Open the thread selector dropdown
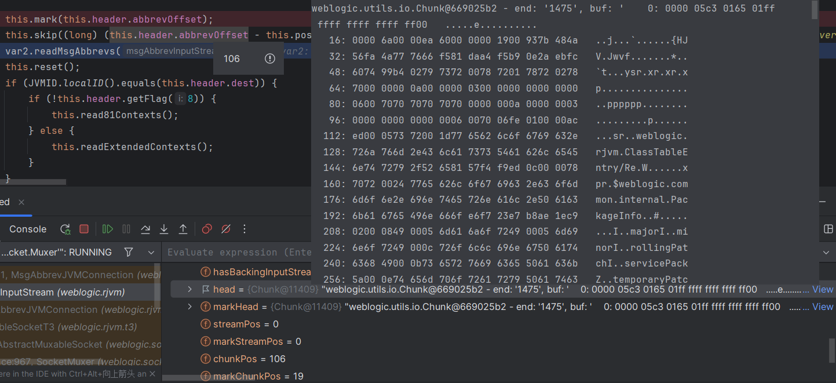 151,253
